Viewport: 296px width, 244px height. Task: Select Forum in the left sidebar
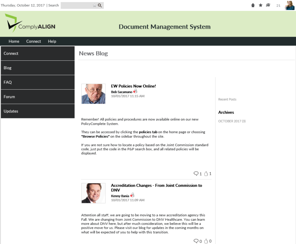38,97
